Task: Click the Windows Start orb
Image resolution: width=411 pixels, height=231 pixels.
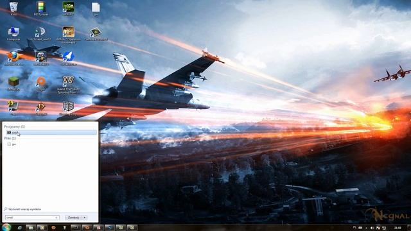Action: click(x=6, y=227)
